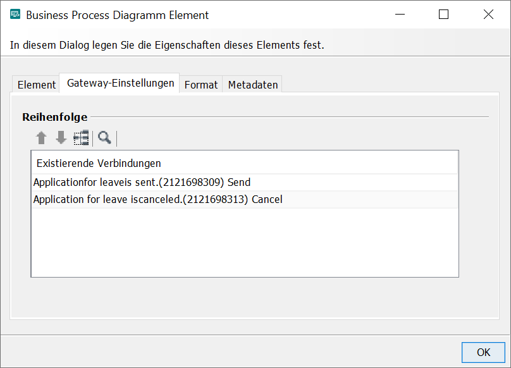Viewport: 511px width, 368px height.
Task: Open the Metadaten tab
Action: [x=253, y=85]
